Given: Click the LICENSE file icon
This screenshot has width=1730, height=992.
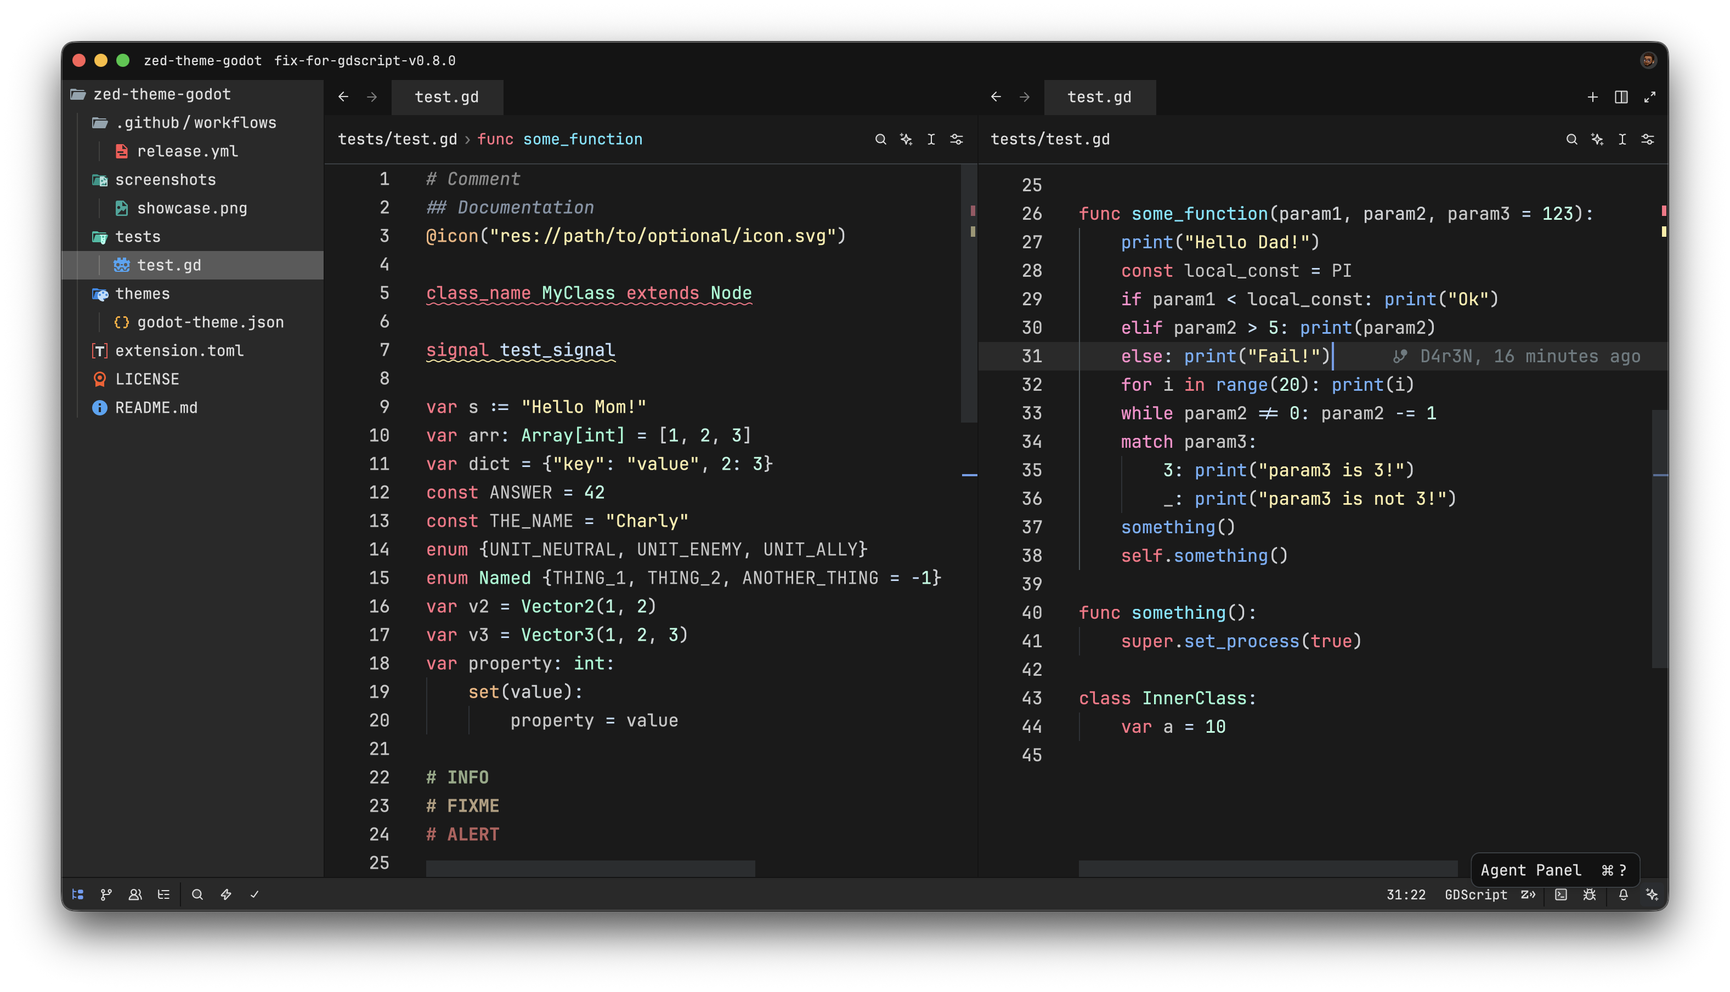Looking at the screenshot, I should click(99, 379).
